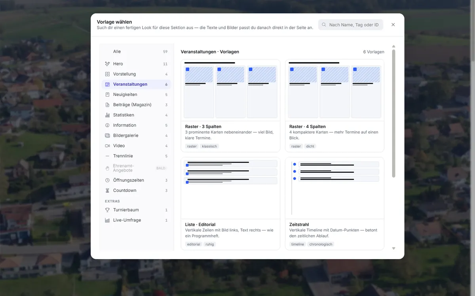Image resolution: width=475 pixels, height=296 pixels.
Task: Click the Trennlinie dash icon
Action: click(x=107, y=156)
